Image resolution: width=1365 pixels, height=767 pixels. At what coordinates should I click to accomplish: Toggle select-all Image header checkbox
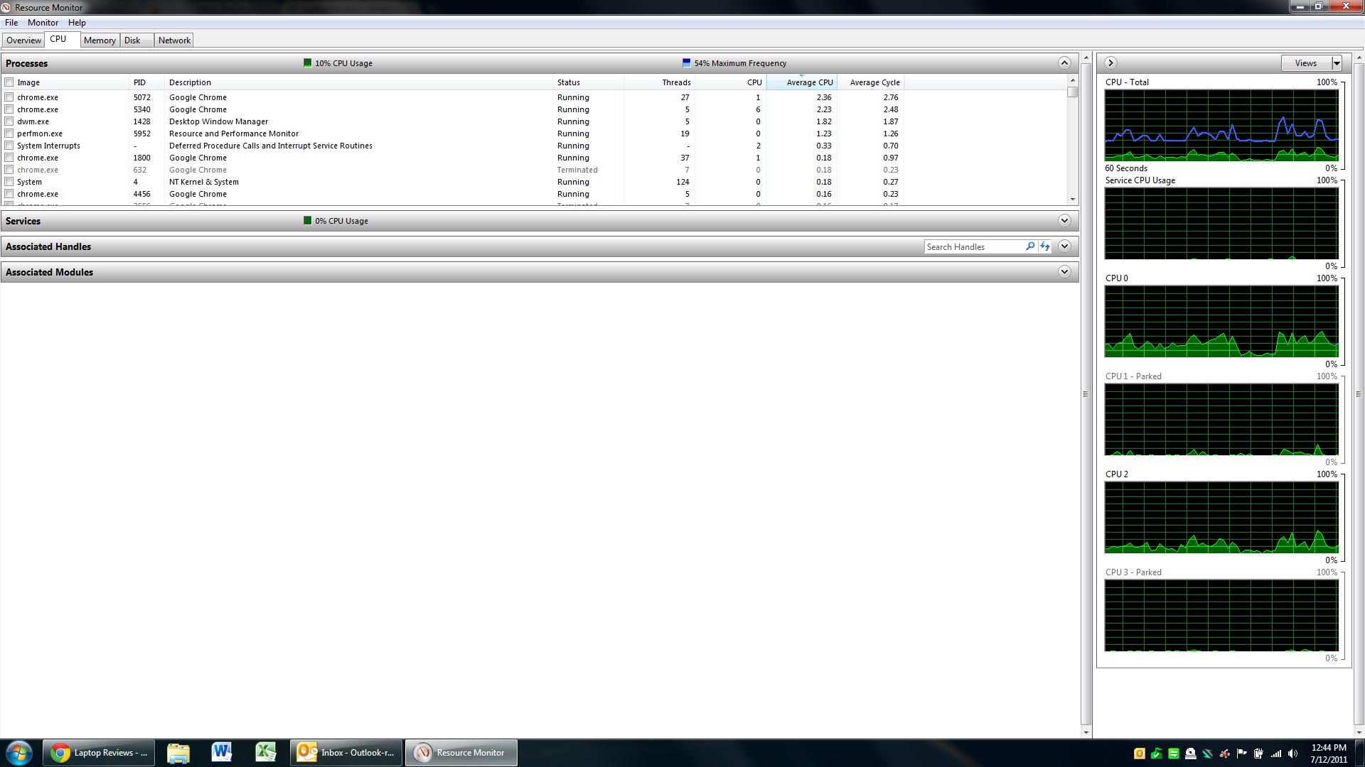(x=9, y=82)
